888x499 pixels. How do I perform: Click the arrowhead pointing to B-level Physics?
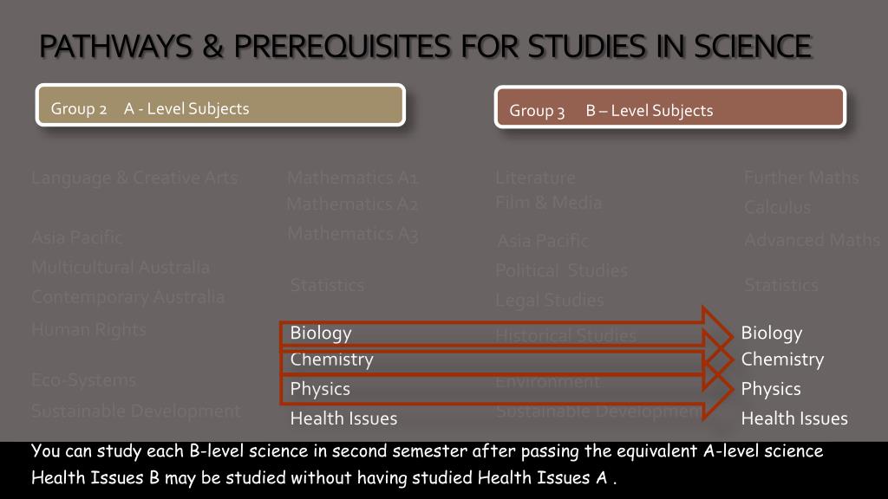[717, 391]
